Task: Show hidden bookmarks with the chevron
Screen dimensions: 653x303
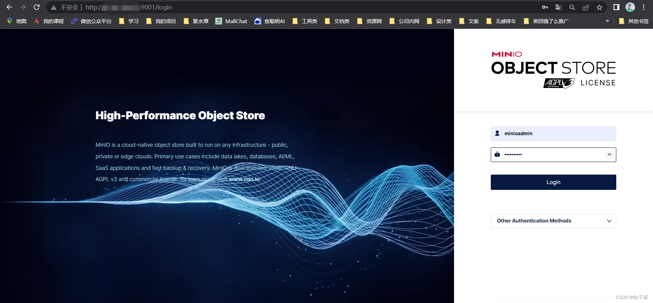Action: pos(607,21)
